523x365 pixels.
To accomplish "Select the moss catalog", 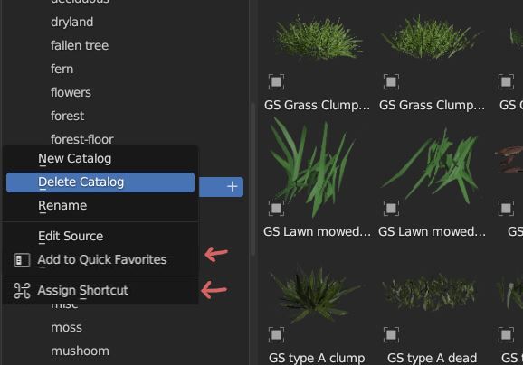I will click(66, 327).
